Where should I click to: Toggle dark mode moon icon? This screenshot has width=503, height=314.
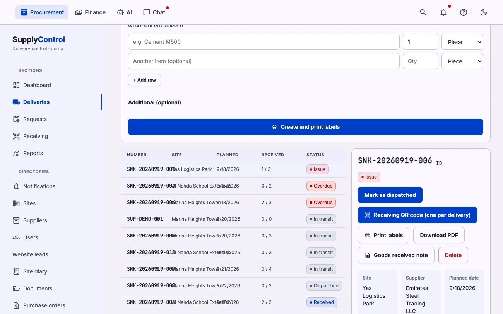484,12
